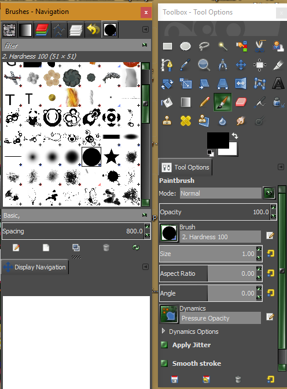Edit the current brush in Tool Options
The width and height of the screenshot is (287, 389).
(x=270, y=235)
